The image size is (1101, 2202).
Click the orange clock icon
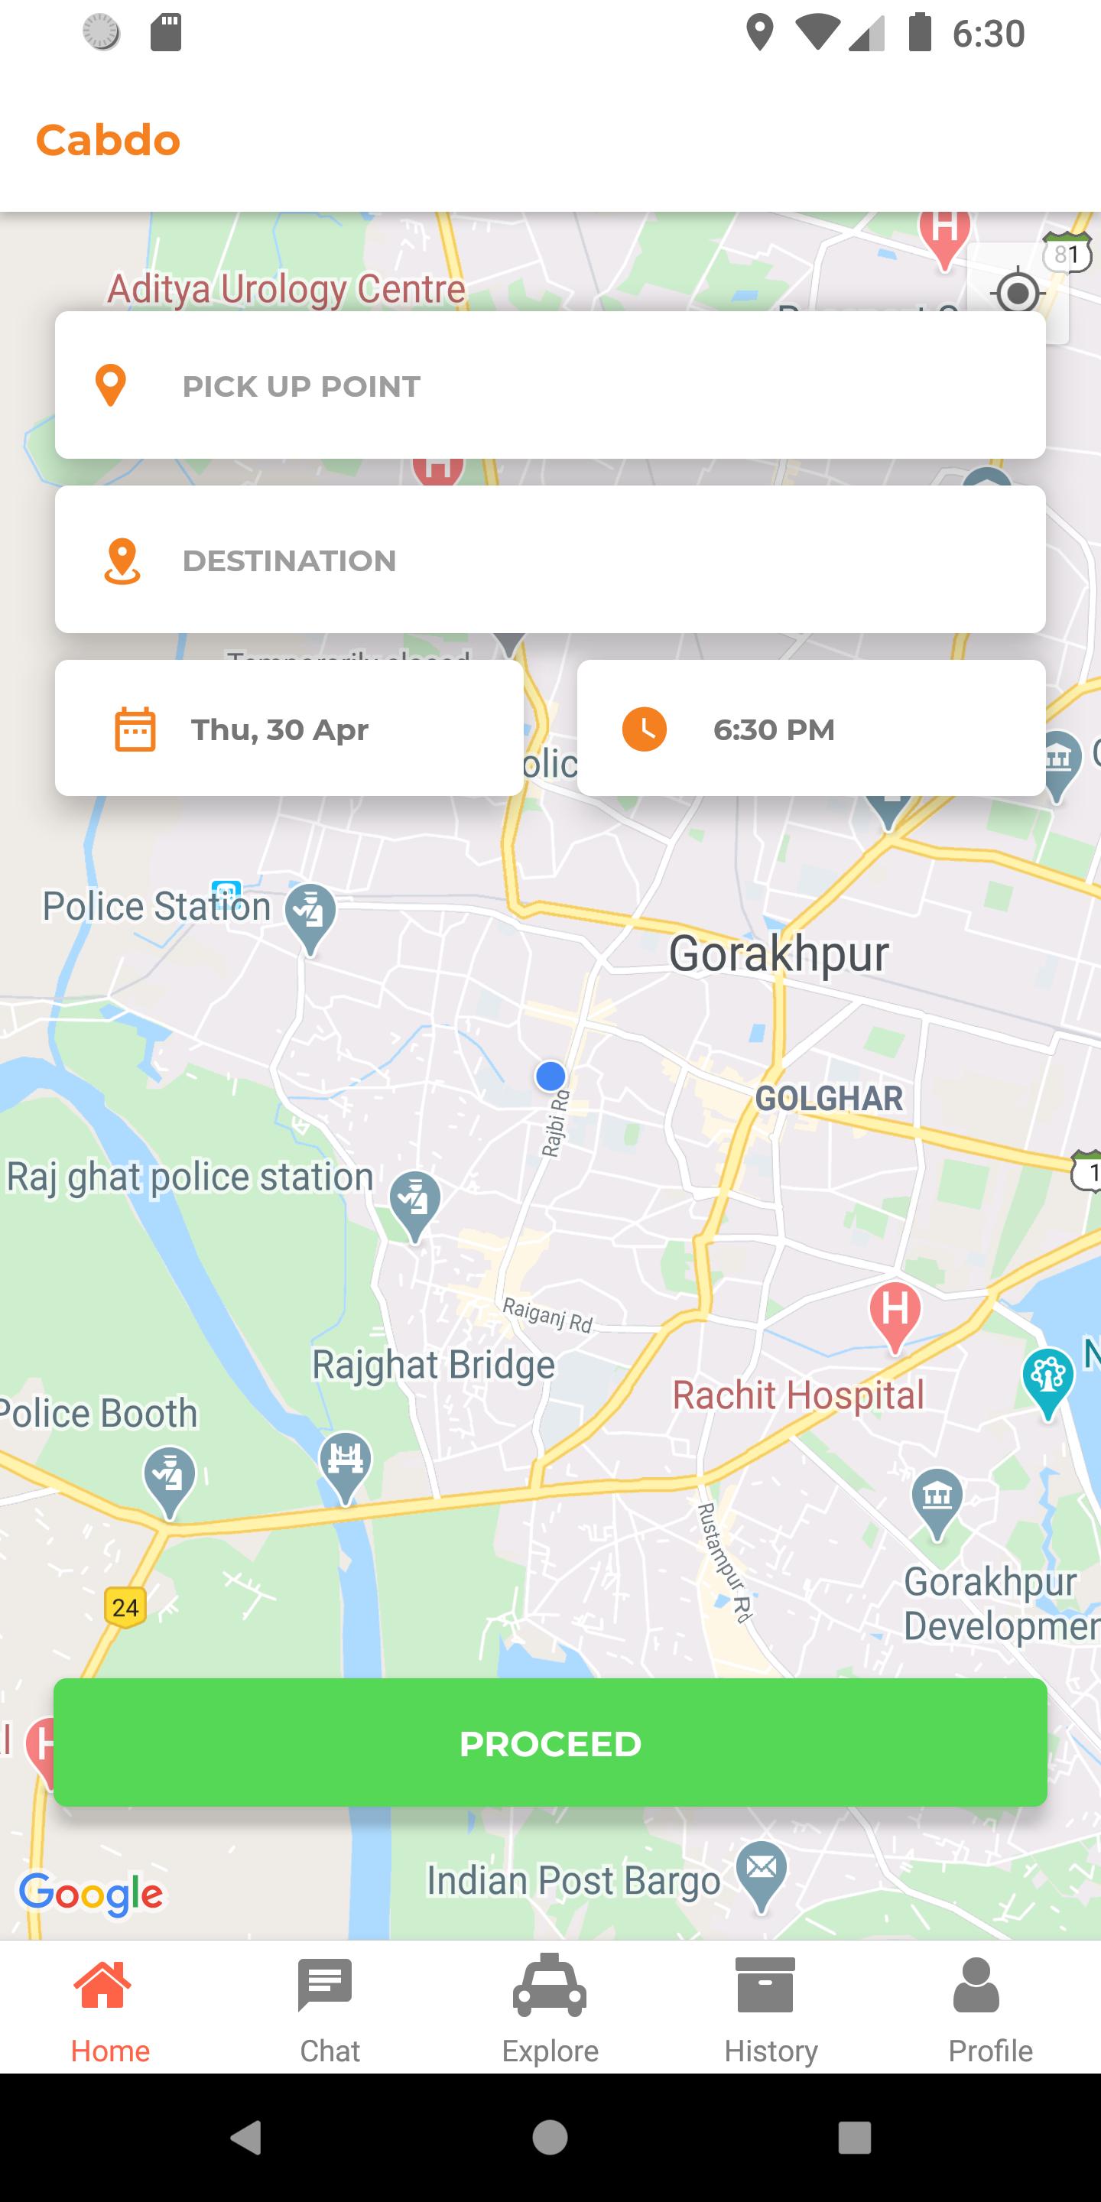coord(645,729)
